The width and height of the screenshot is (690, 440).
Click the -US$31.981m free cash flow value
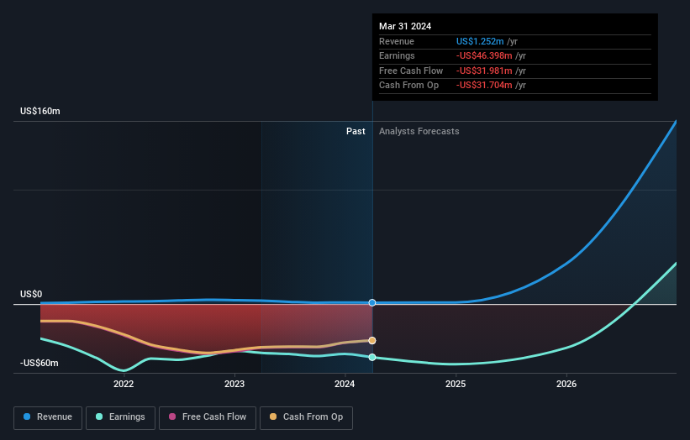484,71
